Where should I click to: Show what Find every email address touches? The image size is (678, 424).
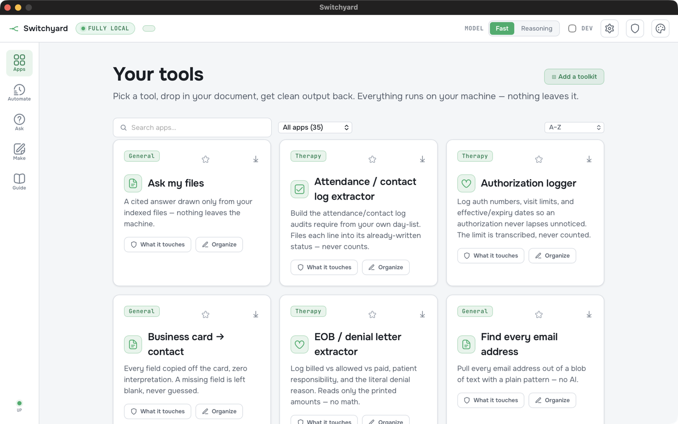491,400
